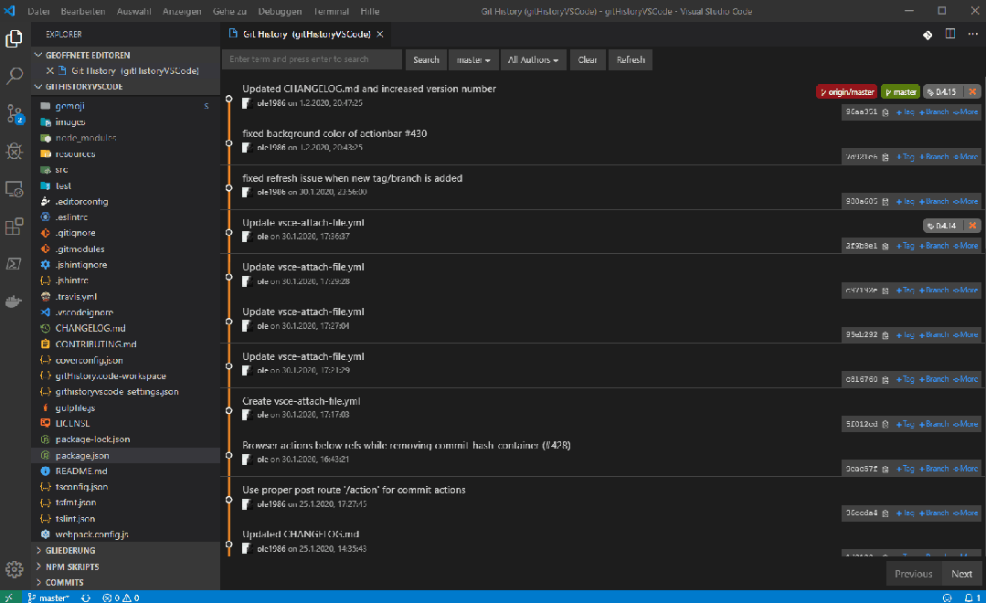Open the All Authors dropdown
The width and height of the screenshot is (986, 603).
[534, 59]
